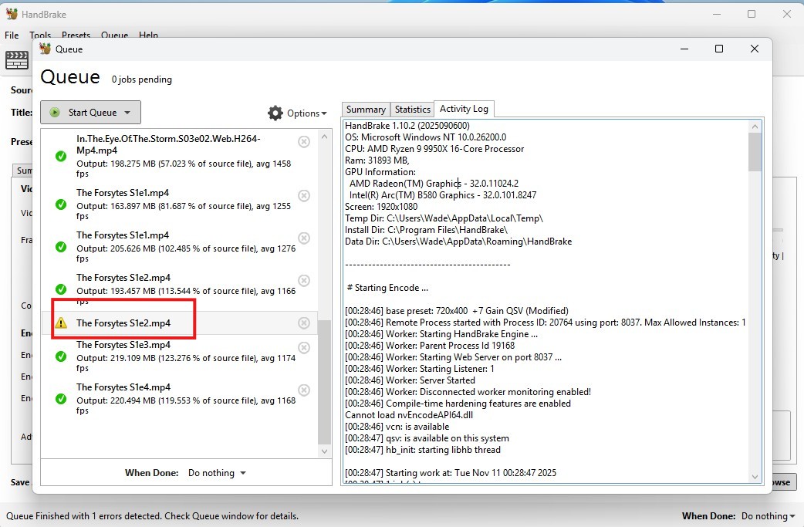Click green checkmark on Forsytes S1e3 job
This screenshot has width=804, height=527.
61,356
